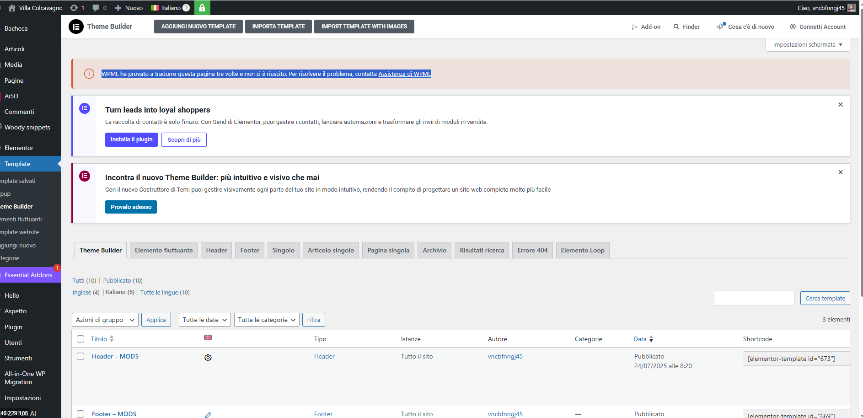This screenshot has width=863, height=418.
Task: Open the Azioni di gruppo dropdown
Action: click(105, 320)
